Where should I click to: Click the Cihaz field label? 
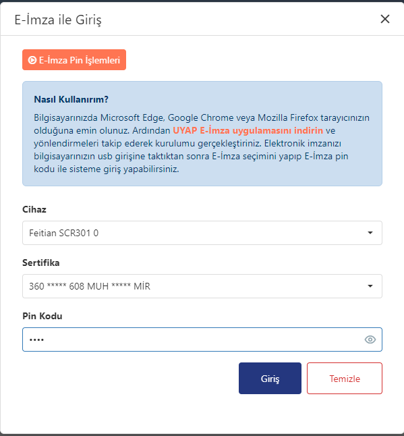tap(34, 209)
